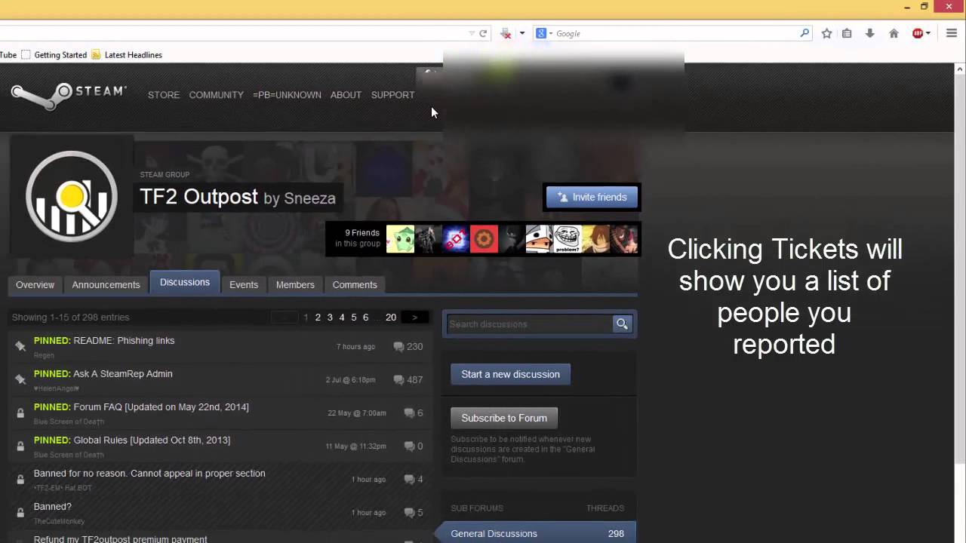Switch to the Announcements tab

(x=106, y=284)
